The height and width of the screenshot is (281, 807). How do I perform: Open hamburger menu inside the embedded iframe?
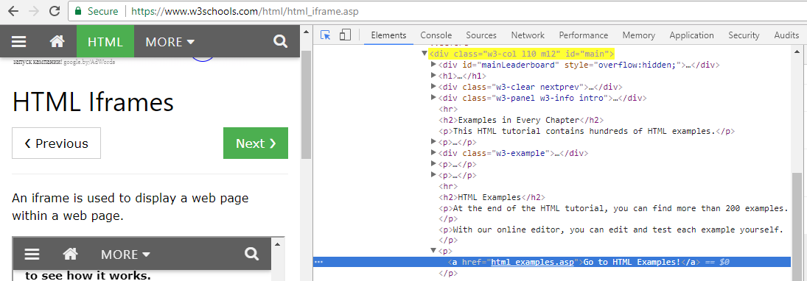click(32, 254)
